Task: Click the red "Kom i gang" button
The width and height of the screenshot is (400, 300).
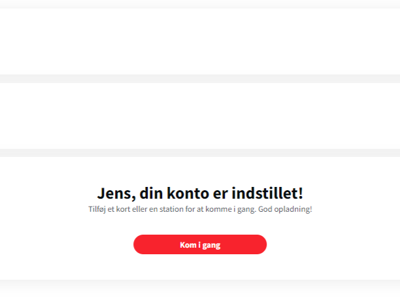Action: [200, 244]
